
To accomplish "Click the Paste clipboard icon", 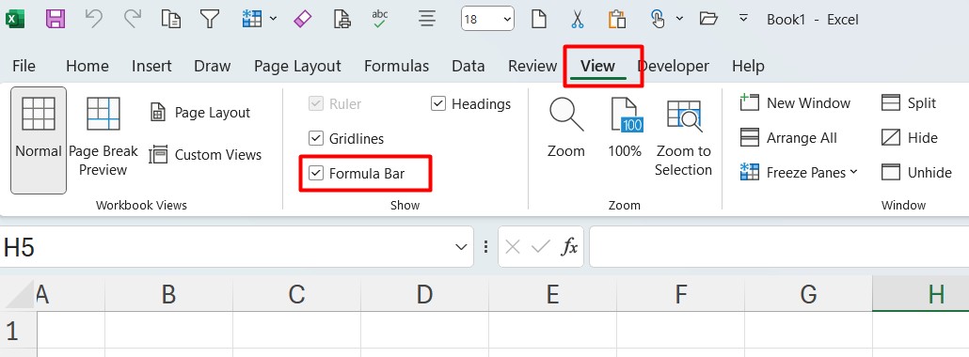I will [616, 19].
